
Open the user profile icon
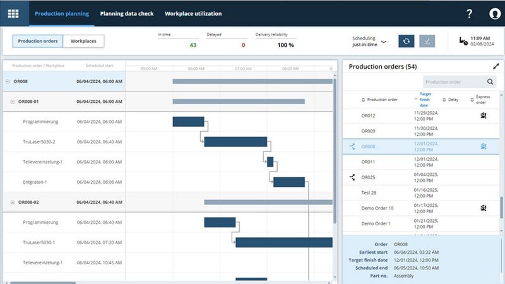(x=494, y=14)
